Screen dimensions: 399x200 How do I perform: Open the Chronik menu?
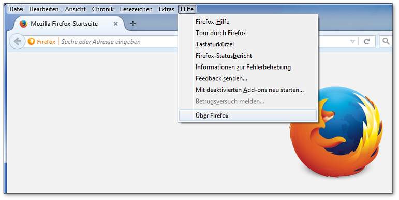point(103,9)
